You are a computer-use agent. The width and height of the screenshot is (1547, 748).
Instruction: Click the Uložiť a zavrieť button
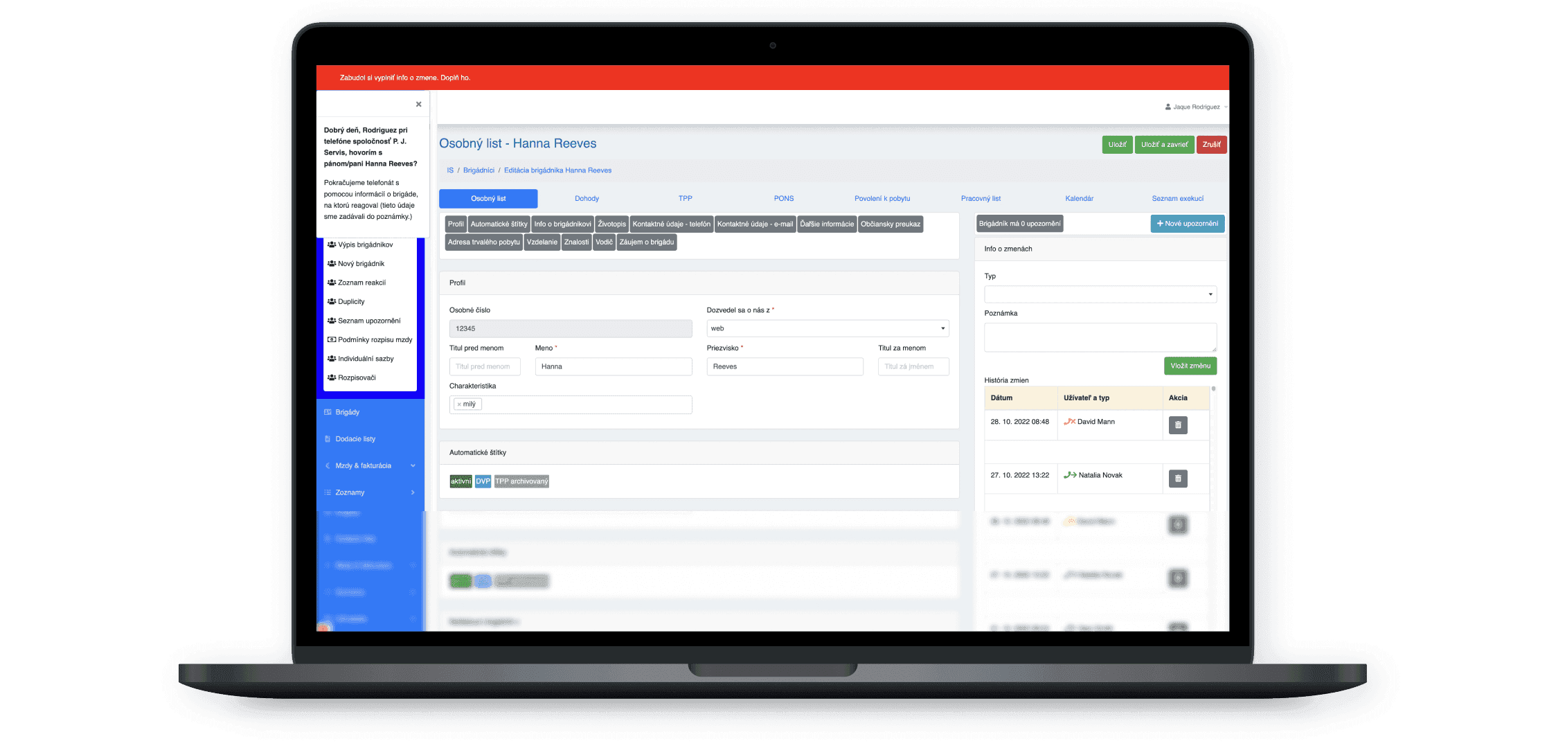pyautogui.click(x=1164, y=145)
